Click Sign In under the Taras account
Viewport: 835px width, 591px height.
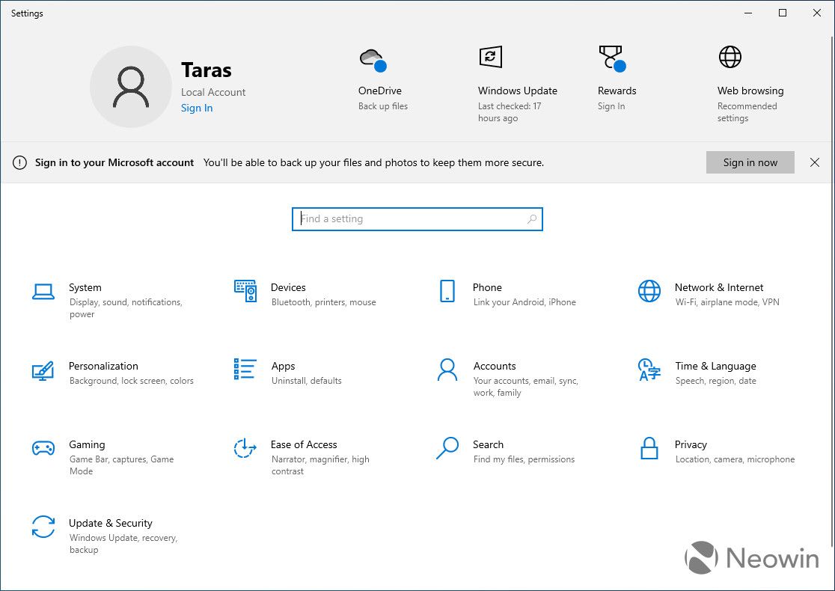point(197,108)
